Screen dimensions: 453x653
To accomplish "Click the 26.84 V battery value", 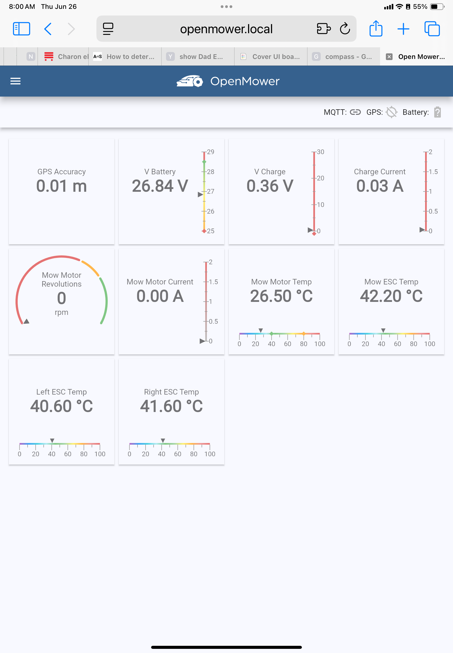I will 160,186.
